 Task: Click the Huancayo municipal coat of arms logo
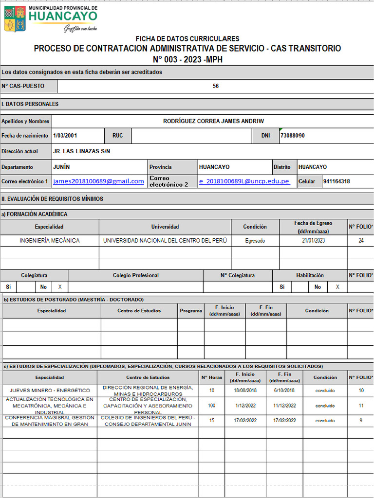click(x=15, y=19)
